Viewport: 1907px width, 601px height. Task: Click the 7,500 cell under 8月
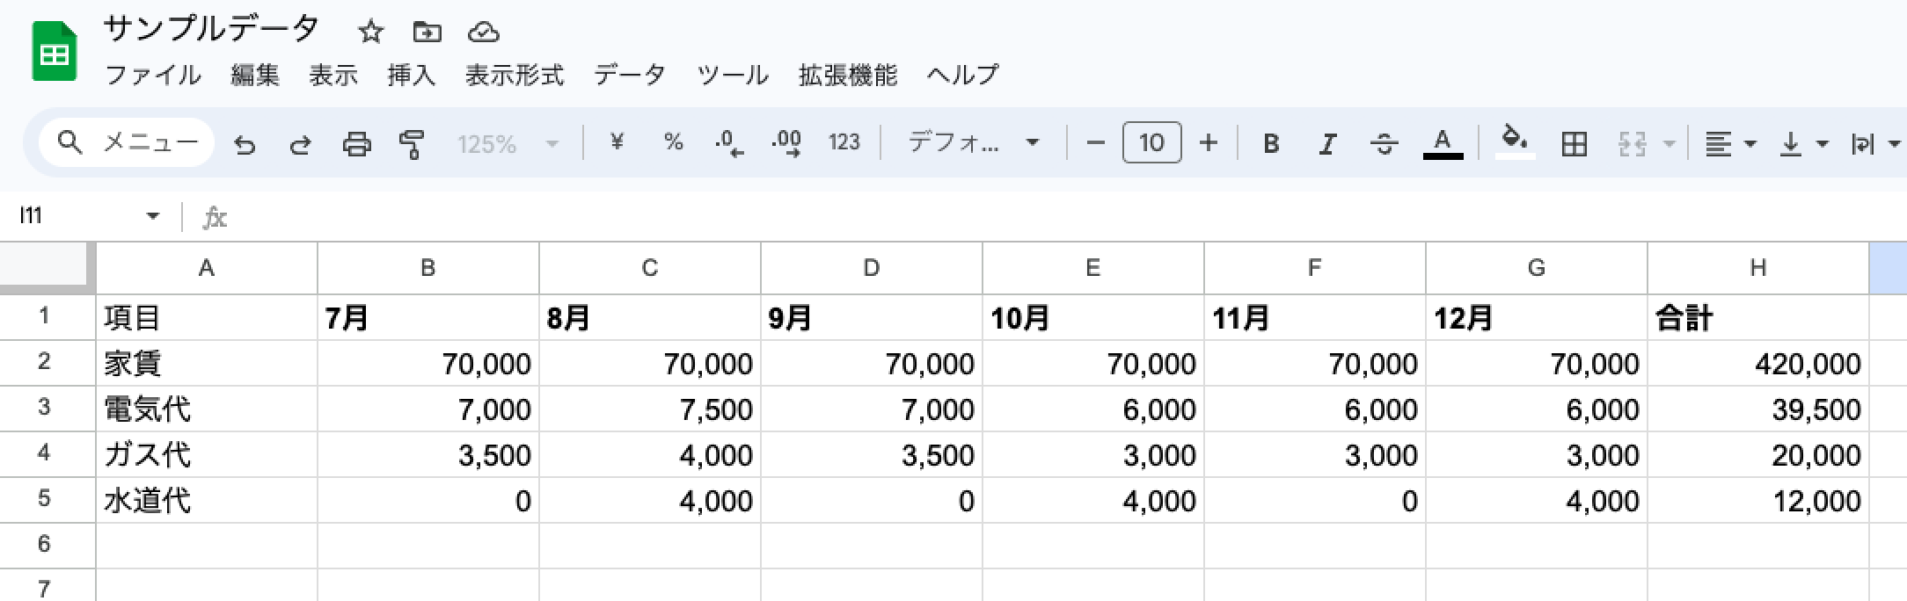tap(650, 409)
